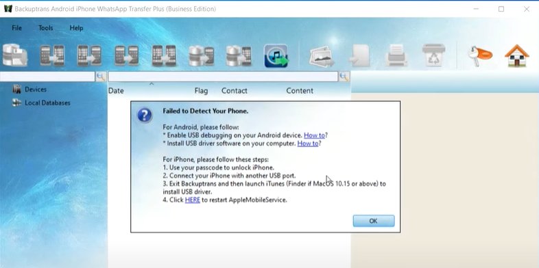Screen dimensions: 539x268
Task: Click the backup messages database icon
Action: pyautogui.click(x=15, y=55)
